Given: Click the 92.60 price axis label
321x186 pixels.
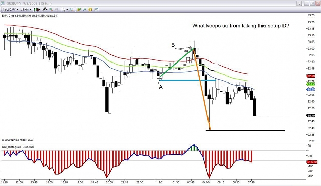Looking at the screenshot, I should pyautogui.click(x=311, y=101).
